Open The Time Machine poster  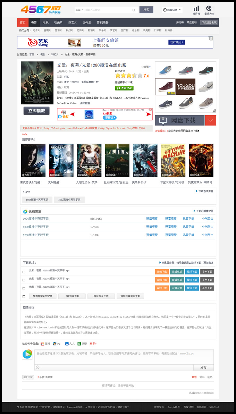tap(173, 161)
